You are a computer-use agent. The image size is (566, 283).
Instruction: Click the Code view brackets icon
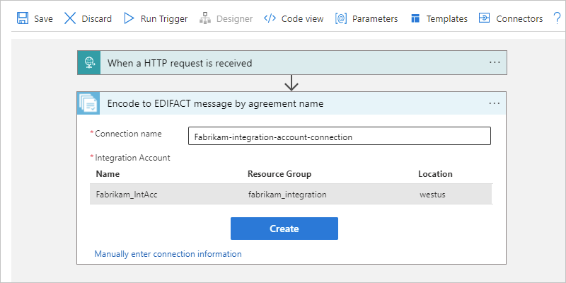tap(270, 18)
